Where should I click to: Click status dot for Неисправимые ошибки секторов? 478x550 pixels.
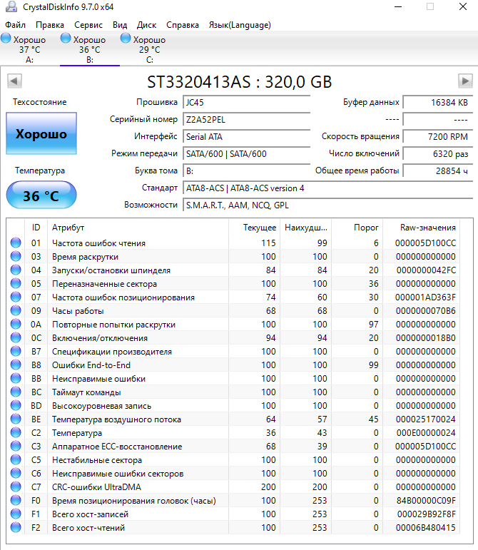16,474
